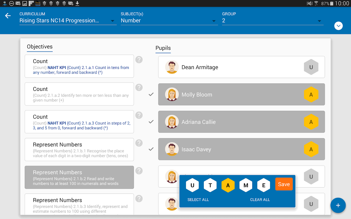Expand the Subject(s) Number dropdown
Image resolution: width=351 pixels, height=219 pixels.
tap(169, 21)
